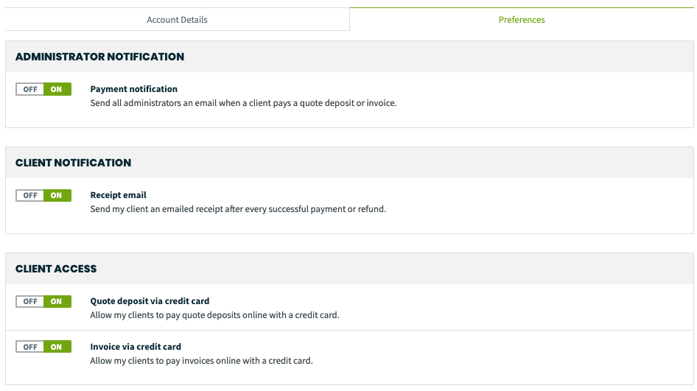Click ON side of Quote deposit switch
The image size is (697, 391).
[57, 302]
